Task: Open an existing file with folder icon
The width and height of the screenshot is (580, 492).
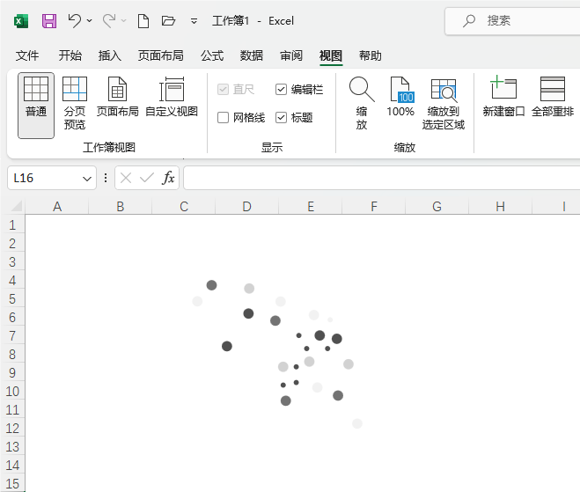Action: [x=168, y=21]
